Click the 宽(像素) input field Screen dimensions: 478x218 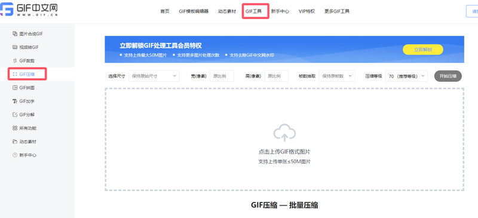point(222,76)
